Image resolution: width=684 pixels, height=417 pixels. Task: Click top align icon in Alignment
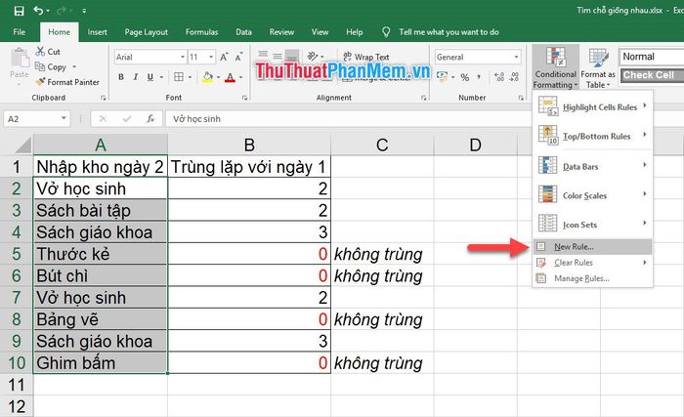click(x=263, y=55)
